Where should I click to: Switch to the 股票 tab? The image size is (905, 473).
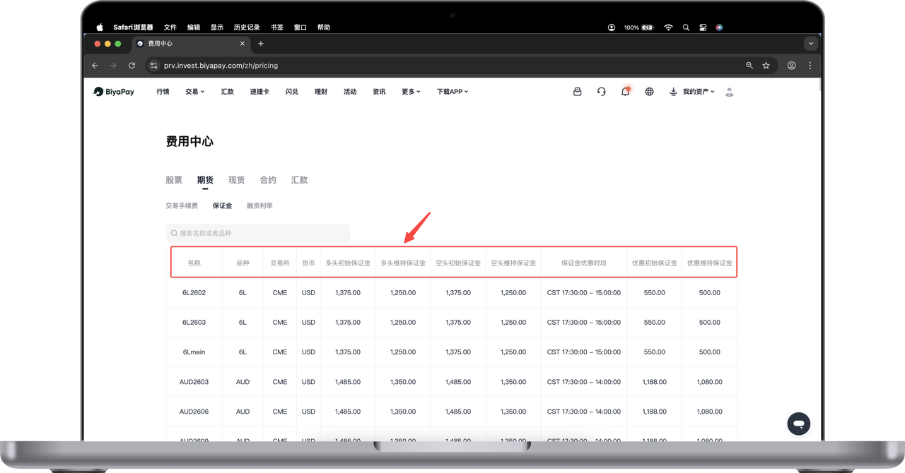(x=174, y=180)
